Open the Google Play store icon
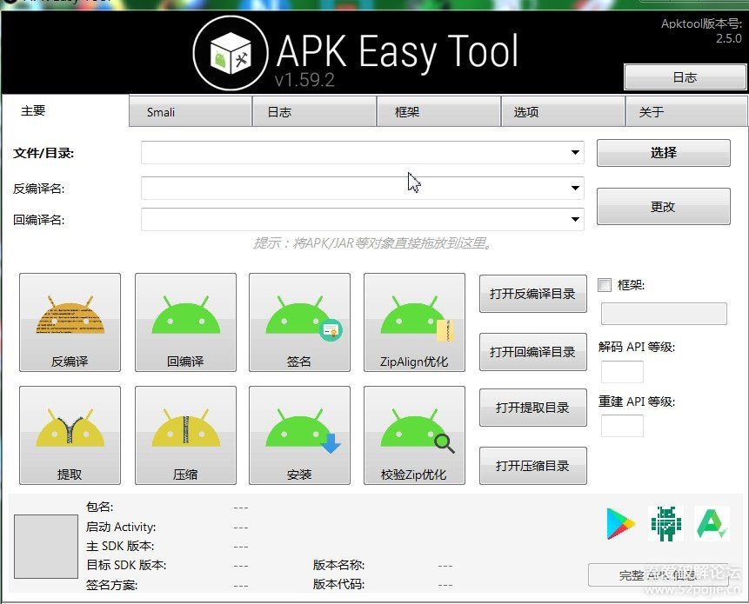The width and height of the screenshot is (749, 604). coord(620,523)
